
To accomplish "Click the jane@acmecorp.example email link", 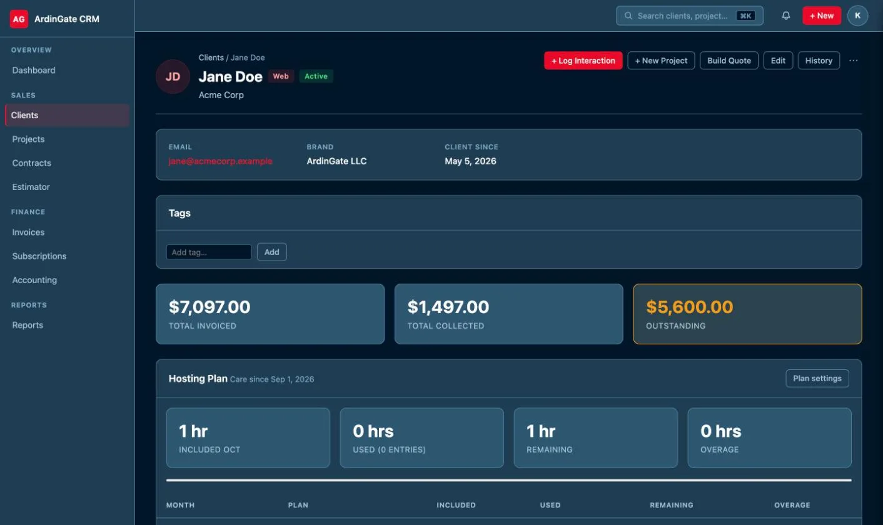I will coord(221,161).
